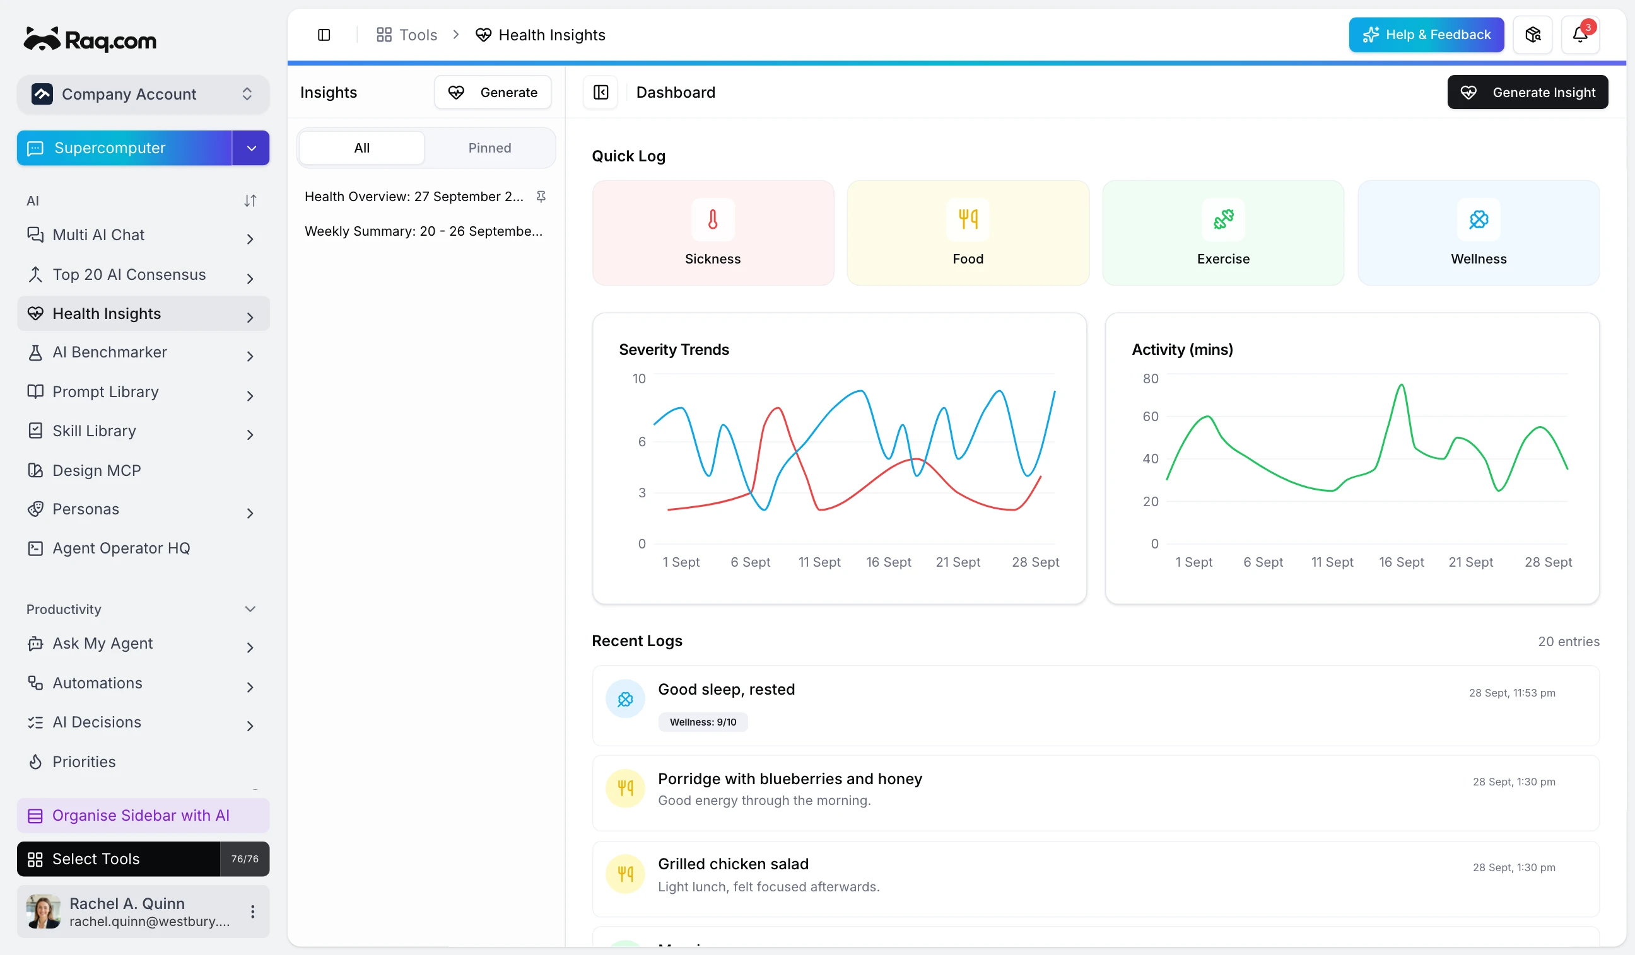Screen dimensions: 1635x955
Task: Click wellness icon on Good sleep log
Action: tap(625, 699)
